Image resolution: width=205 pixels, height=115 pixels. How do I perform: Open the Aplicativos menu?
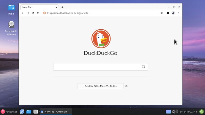9,112
